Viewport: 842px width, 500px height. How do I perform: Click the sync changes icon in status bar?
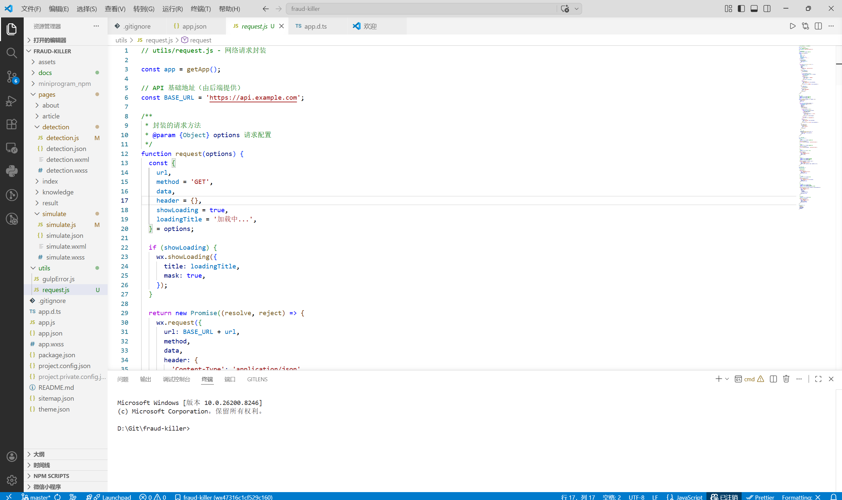tap(58, 497)
